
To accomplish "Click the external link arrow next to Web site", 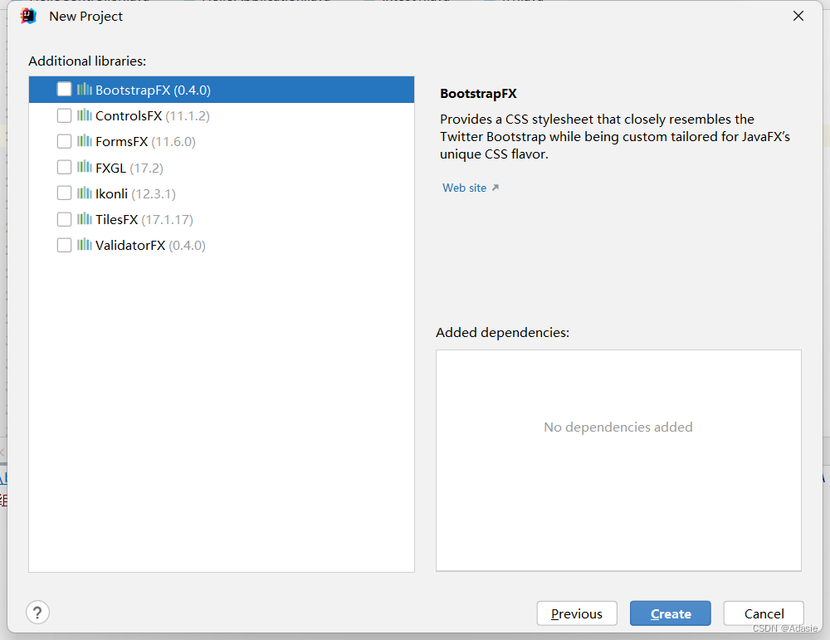I will (x=496, y=188).
